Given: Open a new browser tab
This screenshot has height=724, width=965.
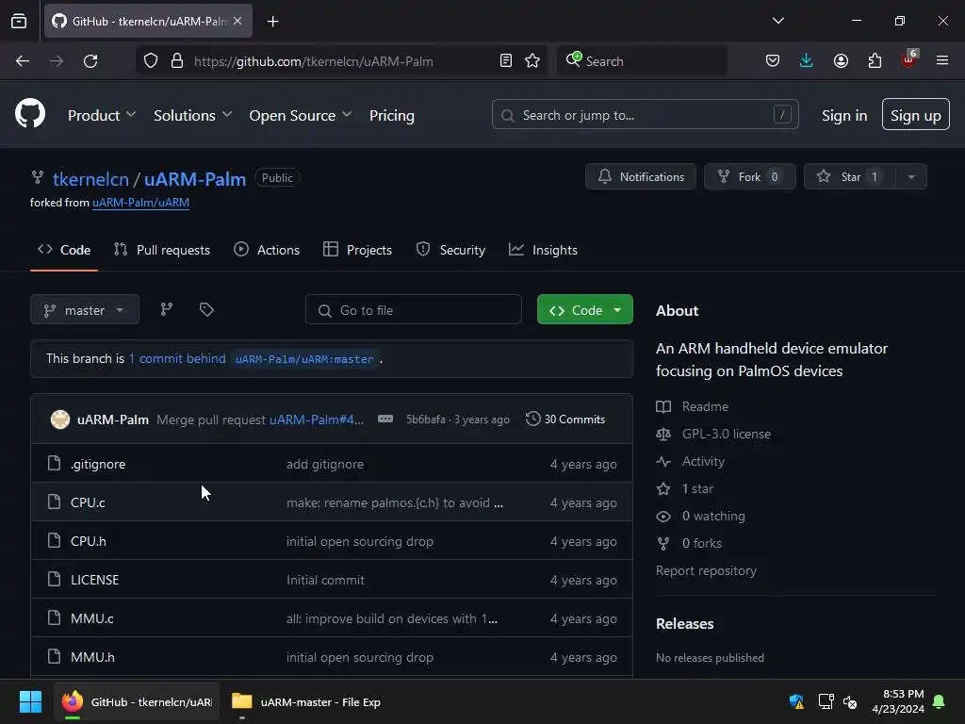Looking at the screenshot, I should click(x=272, y=22).
